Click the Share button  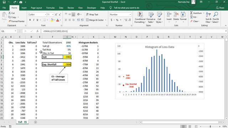tap(220, 8)
